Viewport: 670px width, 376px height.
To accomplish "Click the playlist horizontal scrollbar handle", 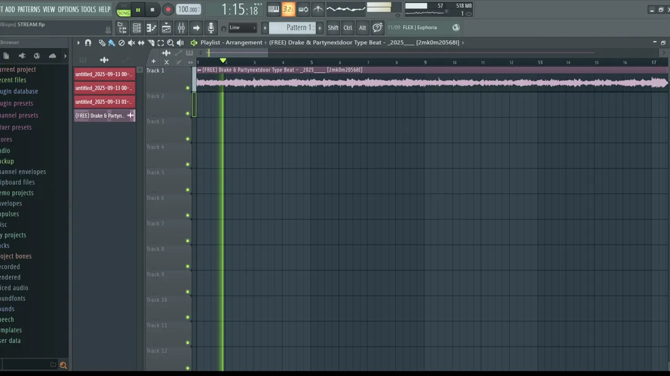I will [x=238, y=53].
